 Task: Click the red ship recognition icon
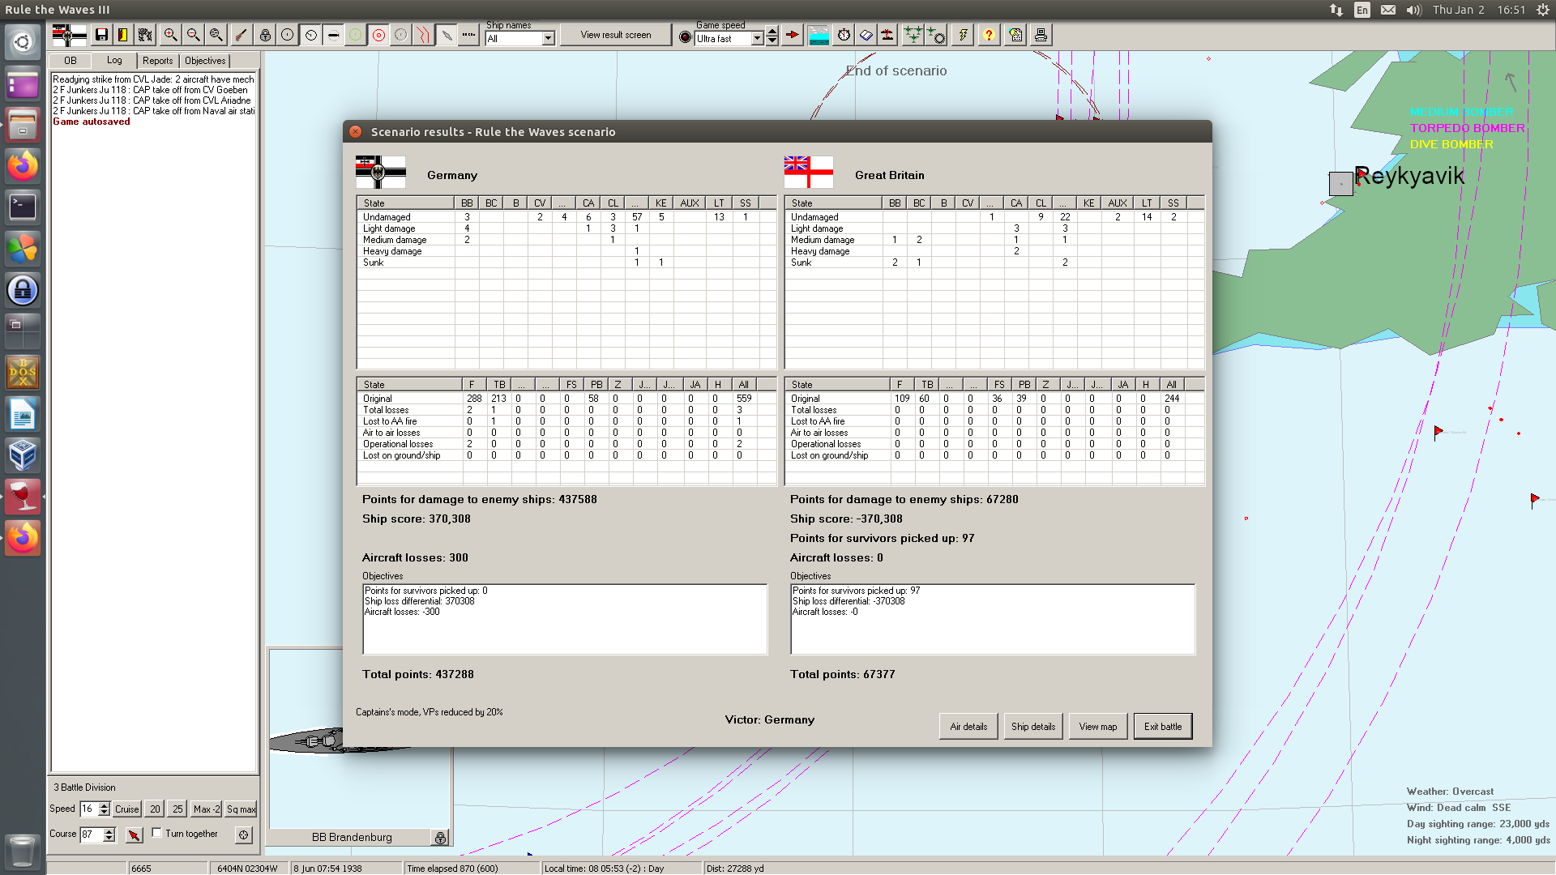pyautogui.click(x=888, y=35)
